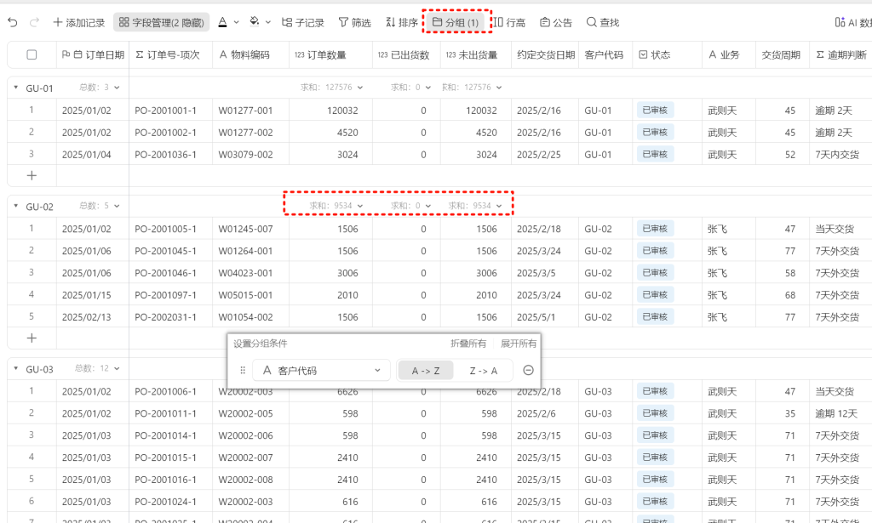Open 子记录 sub-records
The image size is (872, 523).
(302, 22)
